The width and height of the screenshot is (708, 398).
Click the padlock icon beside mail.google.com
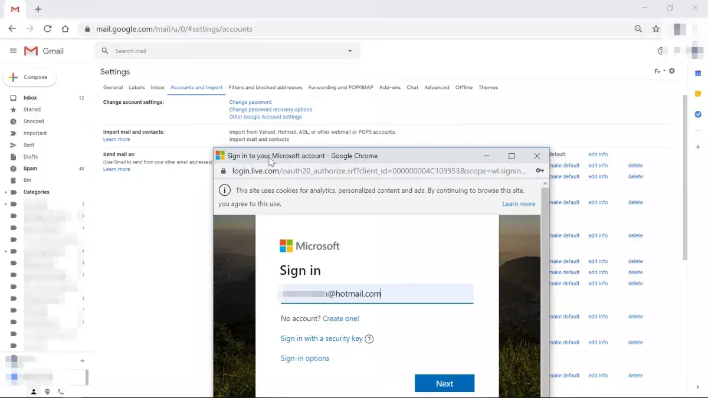coord(87,29)
